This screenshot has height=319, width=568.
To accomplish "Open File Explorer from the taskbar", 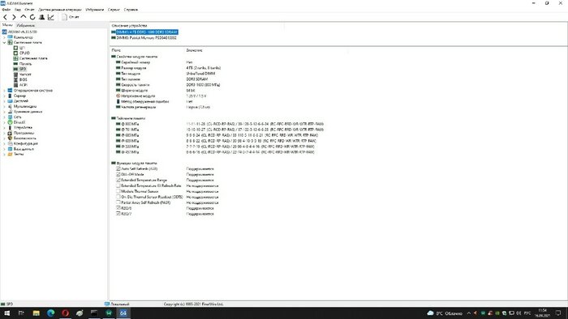I will coord(37,313).
